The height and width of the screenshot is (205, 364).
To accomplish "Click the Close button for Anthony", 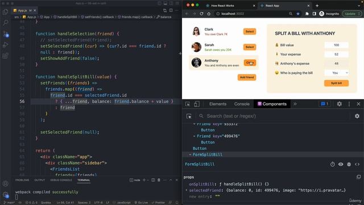I will click(250, 63).
